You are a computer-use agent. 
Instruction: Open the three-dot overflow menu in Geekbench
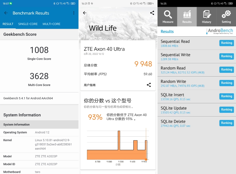point(74,13)
